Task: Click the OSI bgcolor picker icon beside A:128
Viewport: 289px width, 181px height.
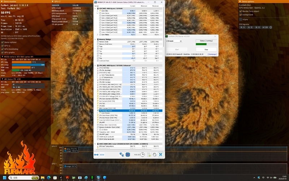Action: (271, 27)
